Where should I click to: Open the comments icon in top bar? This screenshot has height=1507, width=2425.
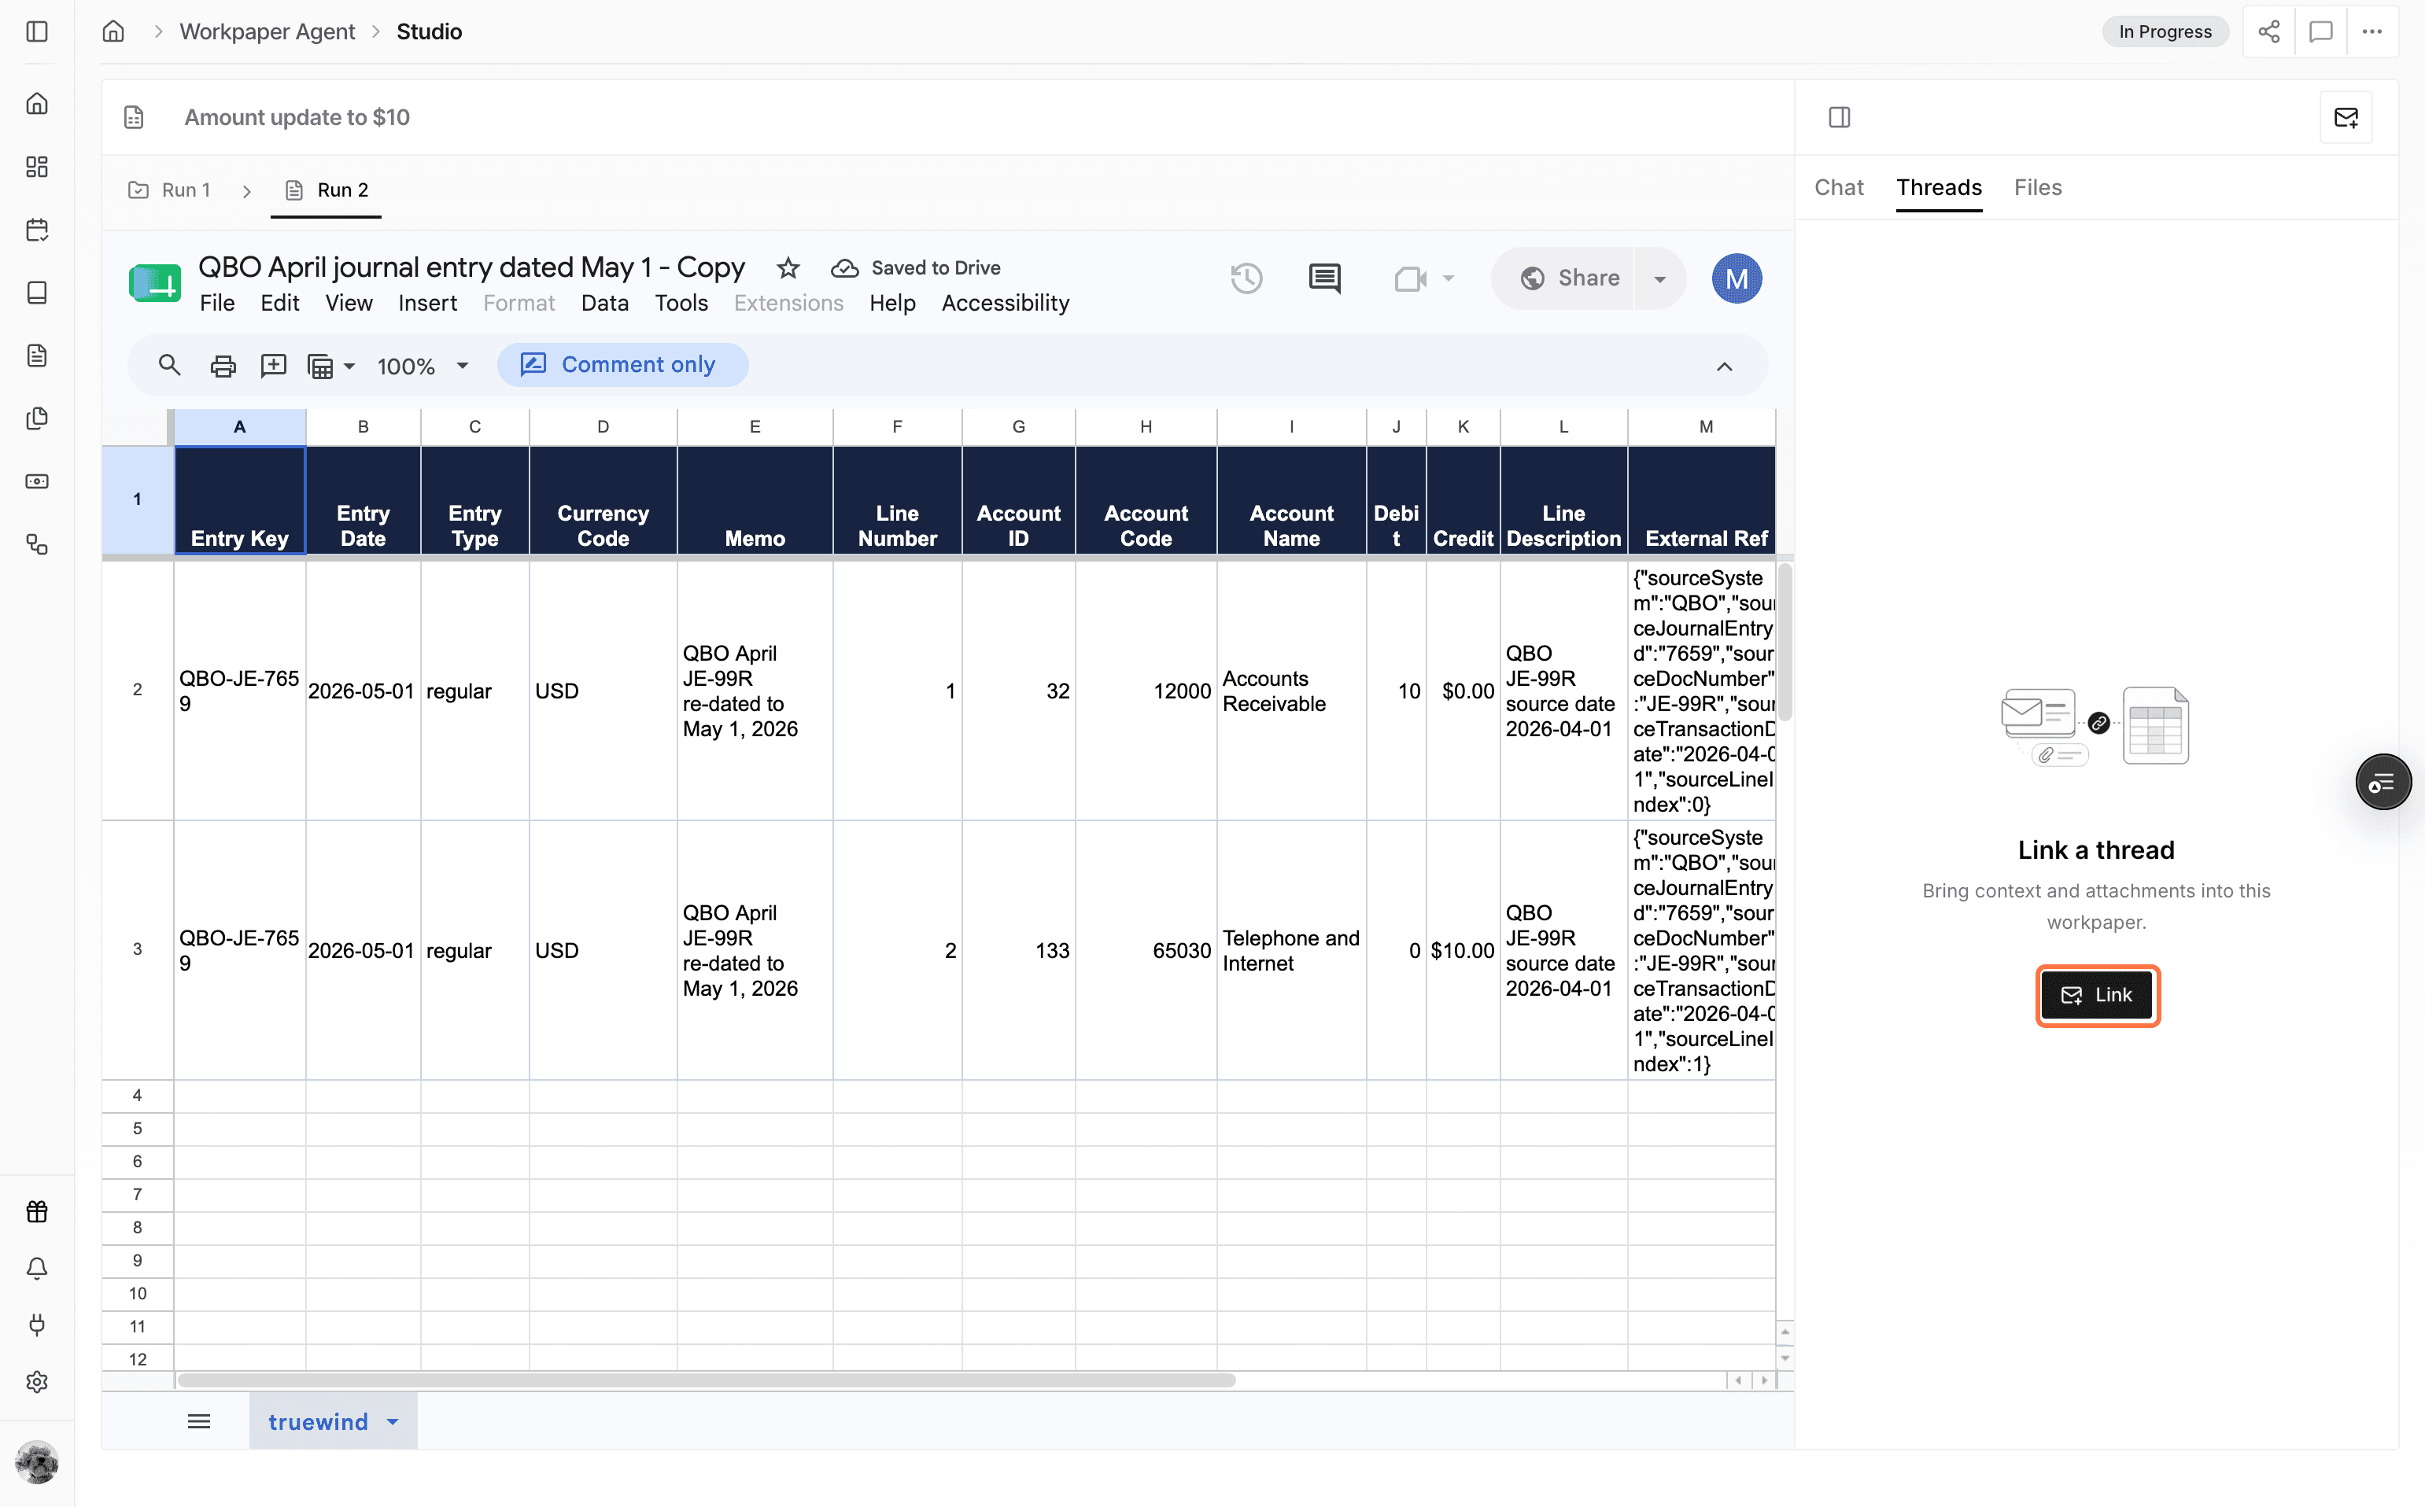point(2321,32)
